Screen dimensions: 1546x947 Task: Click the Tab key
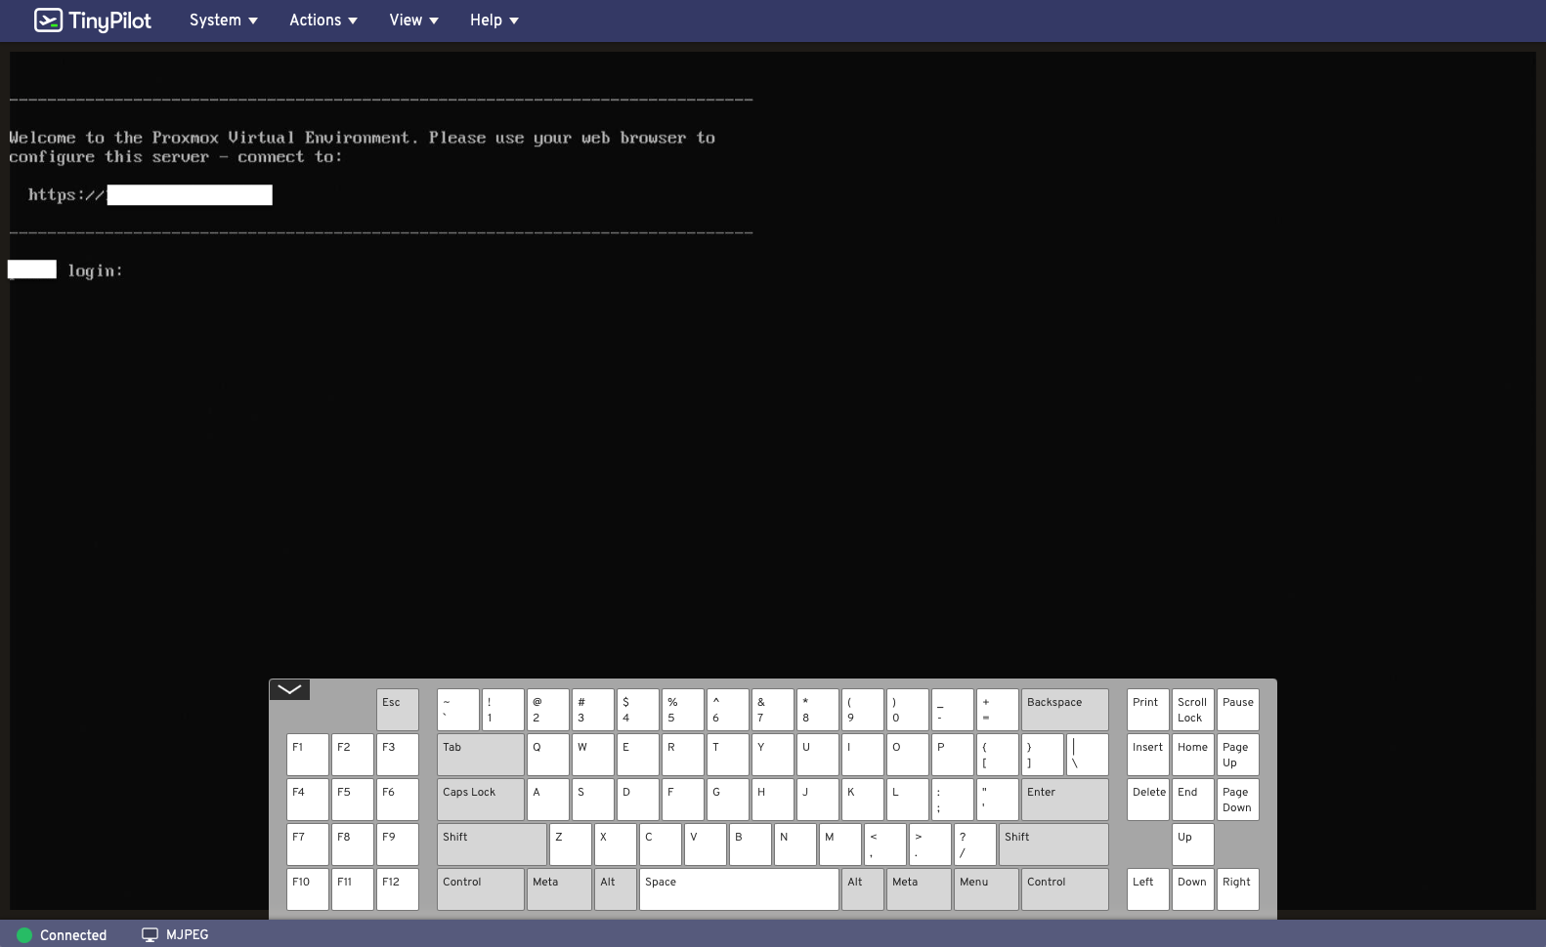tap(481, 755)
